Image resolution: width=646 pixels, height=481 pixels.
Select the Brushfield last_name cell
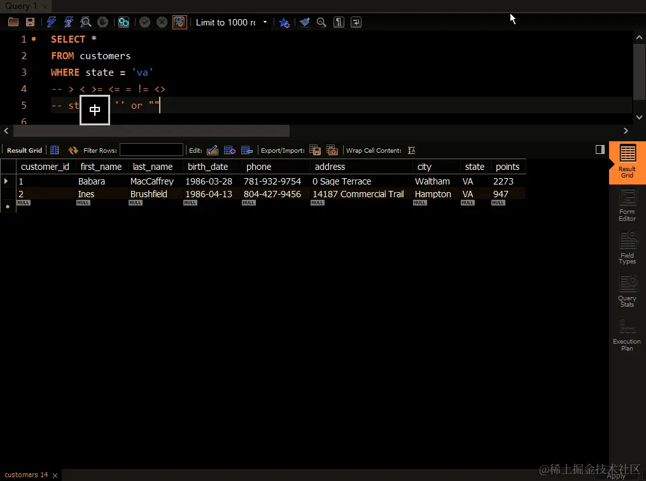155,194
